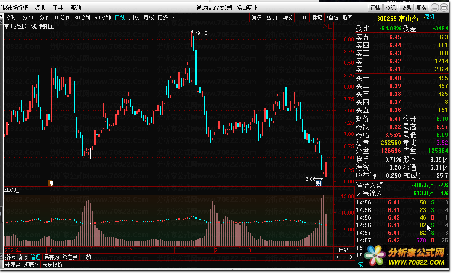The image size is (452, 273).
Task: Open the 标记 mark options
Action: [x=317, y=18]
